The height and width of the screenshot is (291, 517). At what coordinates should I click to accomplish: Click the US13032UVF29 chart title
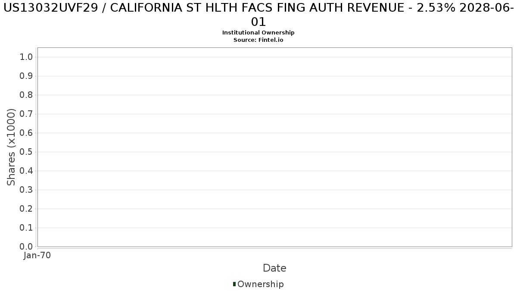coord(258,15)
